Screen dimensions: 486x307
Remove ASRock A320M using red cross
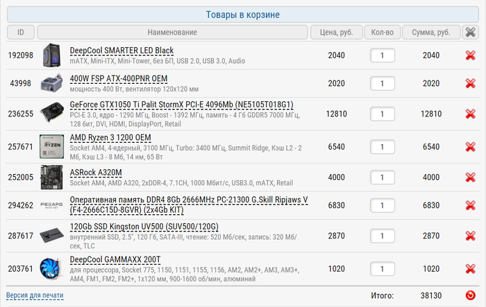(470, 177)
